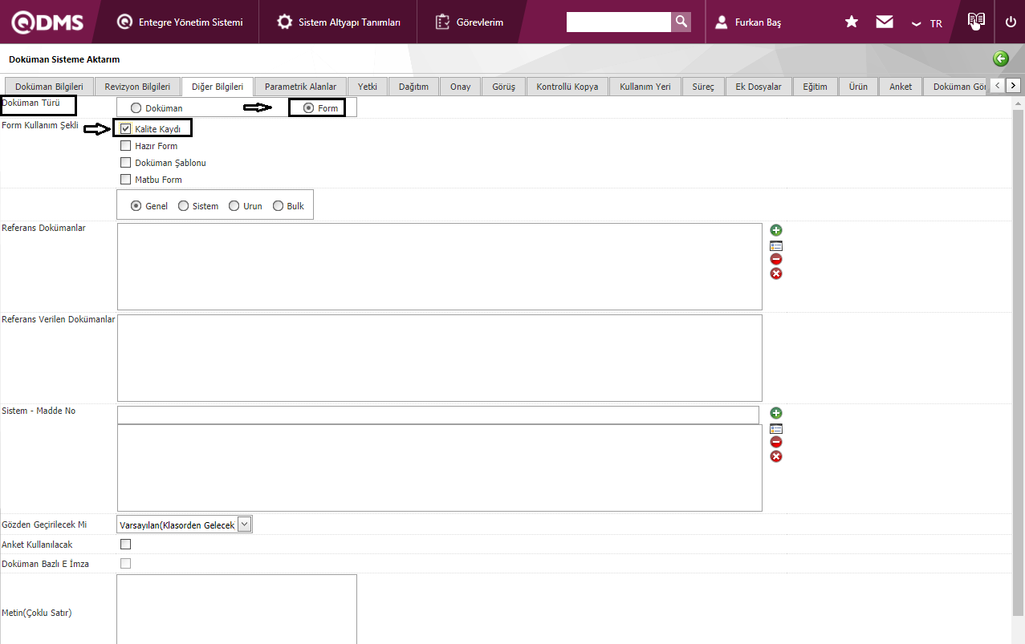Switch to the Kontrollü Kopya tab

567,87
